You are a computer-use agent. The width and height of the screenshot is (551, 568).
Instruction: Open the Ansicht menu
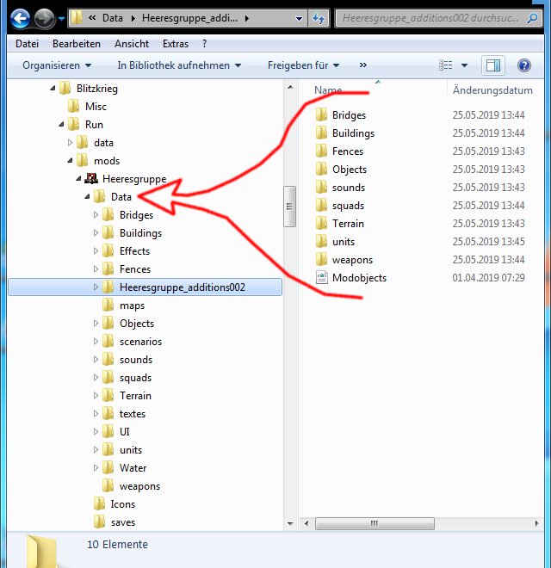coord(132,44)
